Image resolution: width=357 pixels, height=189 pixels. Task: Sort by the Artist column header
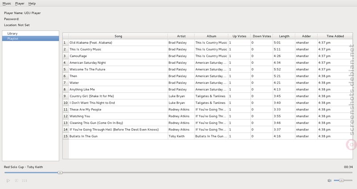pyautogui.click(x=181, y=36)
